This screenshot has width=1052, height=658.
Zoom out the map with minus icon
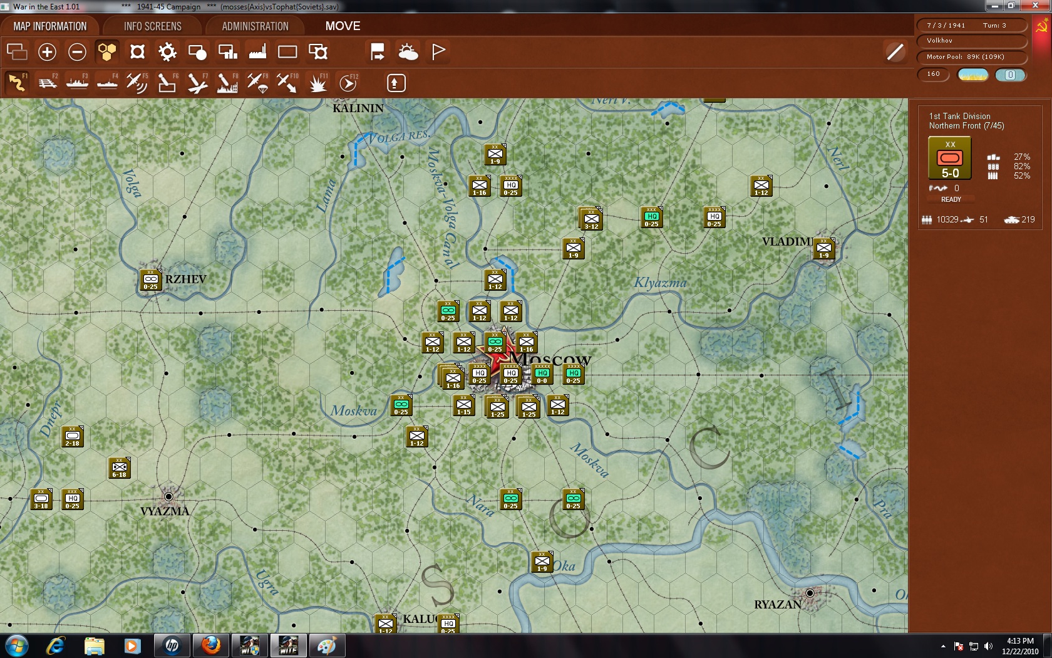point(77,51)
